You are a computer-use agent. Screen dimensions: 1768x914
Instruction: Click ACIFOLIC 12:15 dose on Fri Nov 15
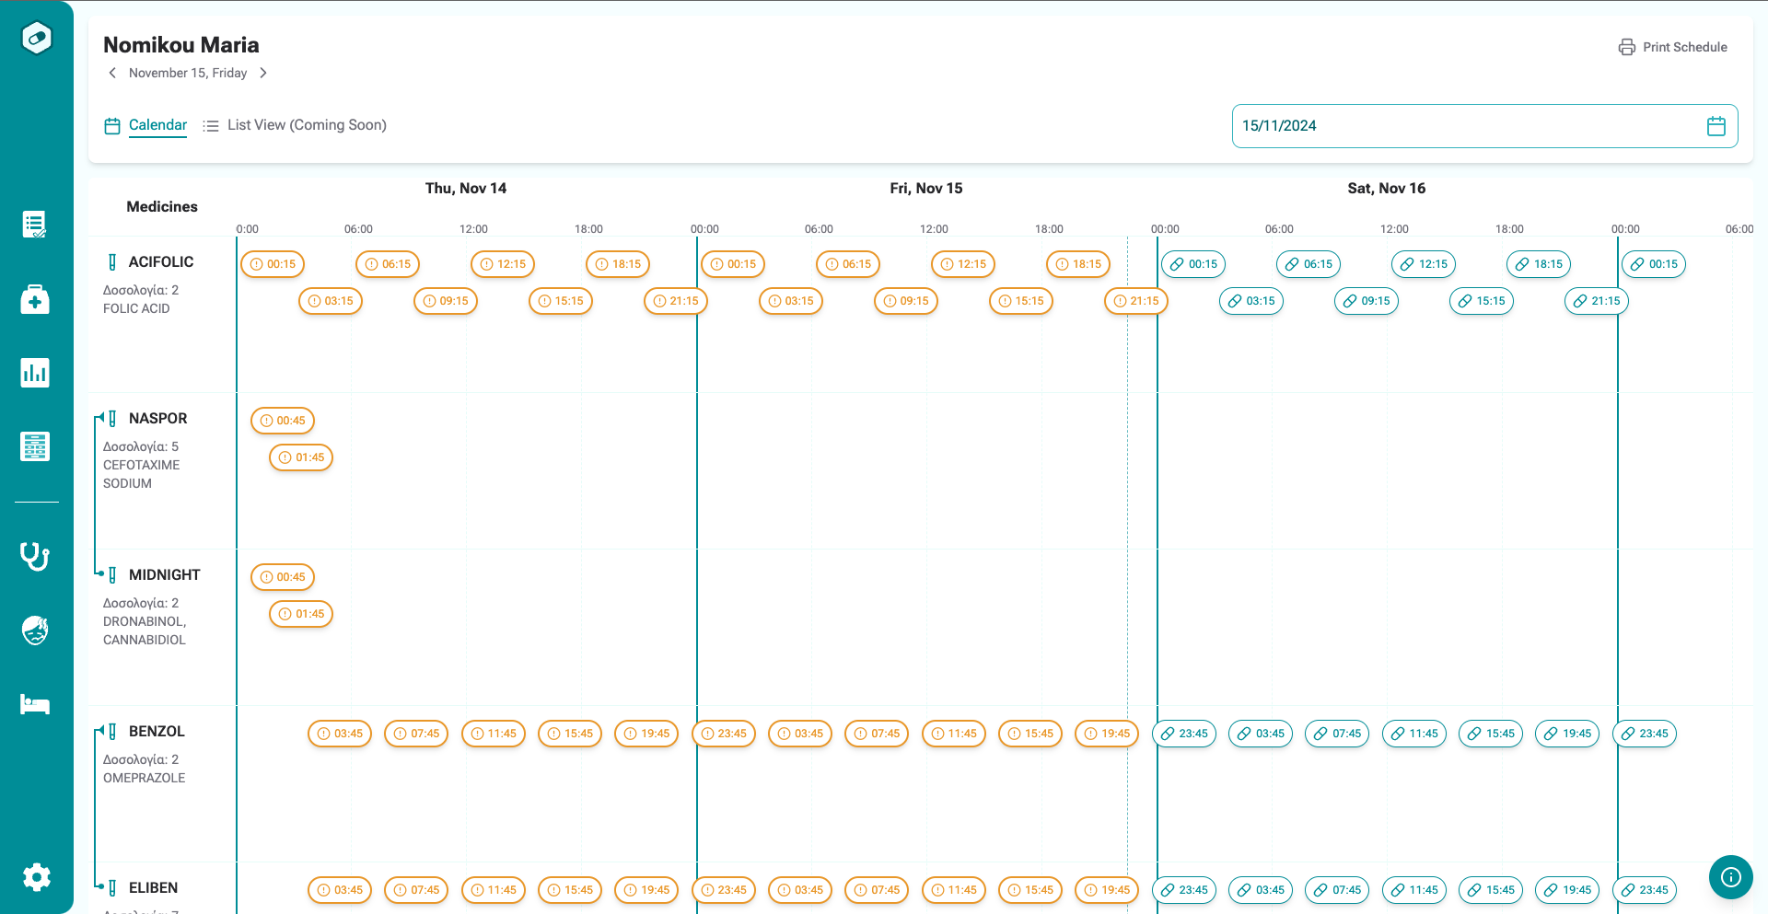(x=963, y=264)
